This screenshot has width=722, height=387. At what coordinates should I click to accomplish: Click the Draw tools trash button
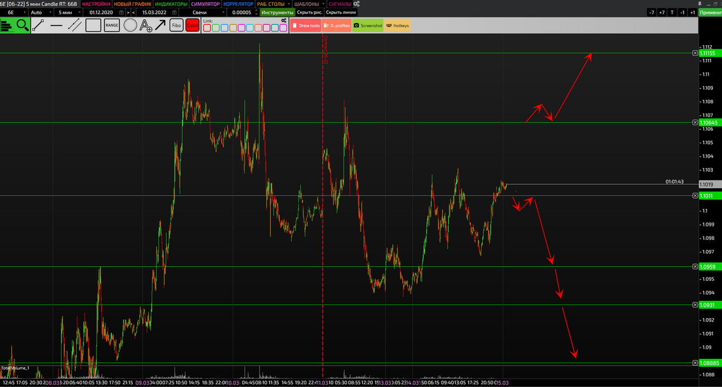point(305,25)
